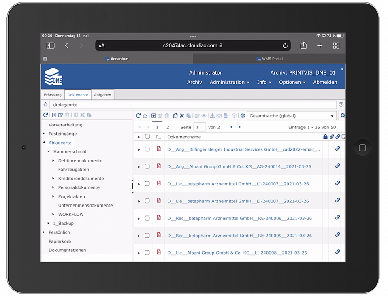Open the Administration dropdown menu

point(229,82)
